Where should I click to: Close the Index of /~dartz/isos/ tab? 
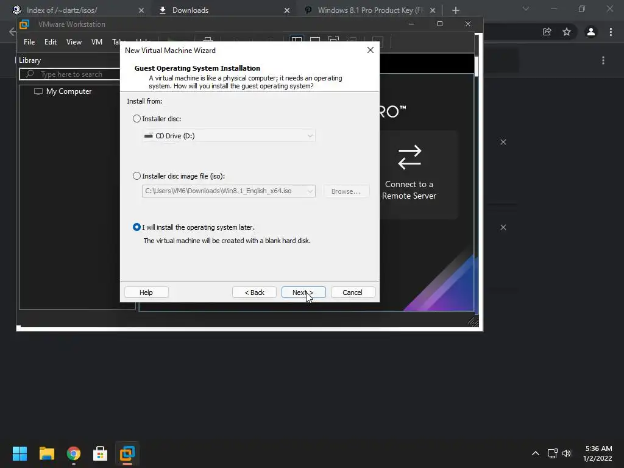141,10
